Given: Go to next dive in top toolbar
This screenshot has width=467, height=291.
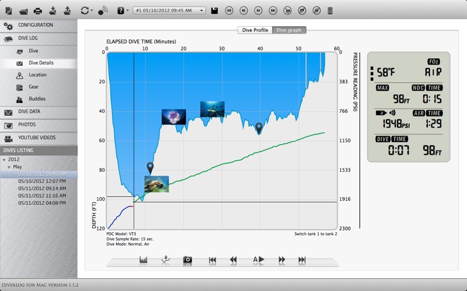Looking at the screenshot, I should (258, 10).
